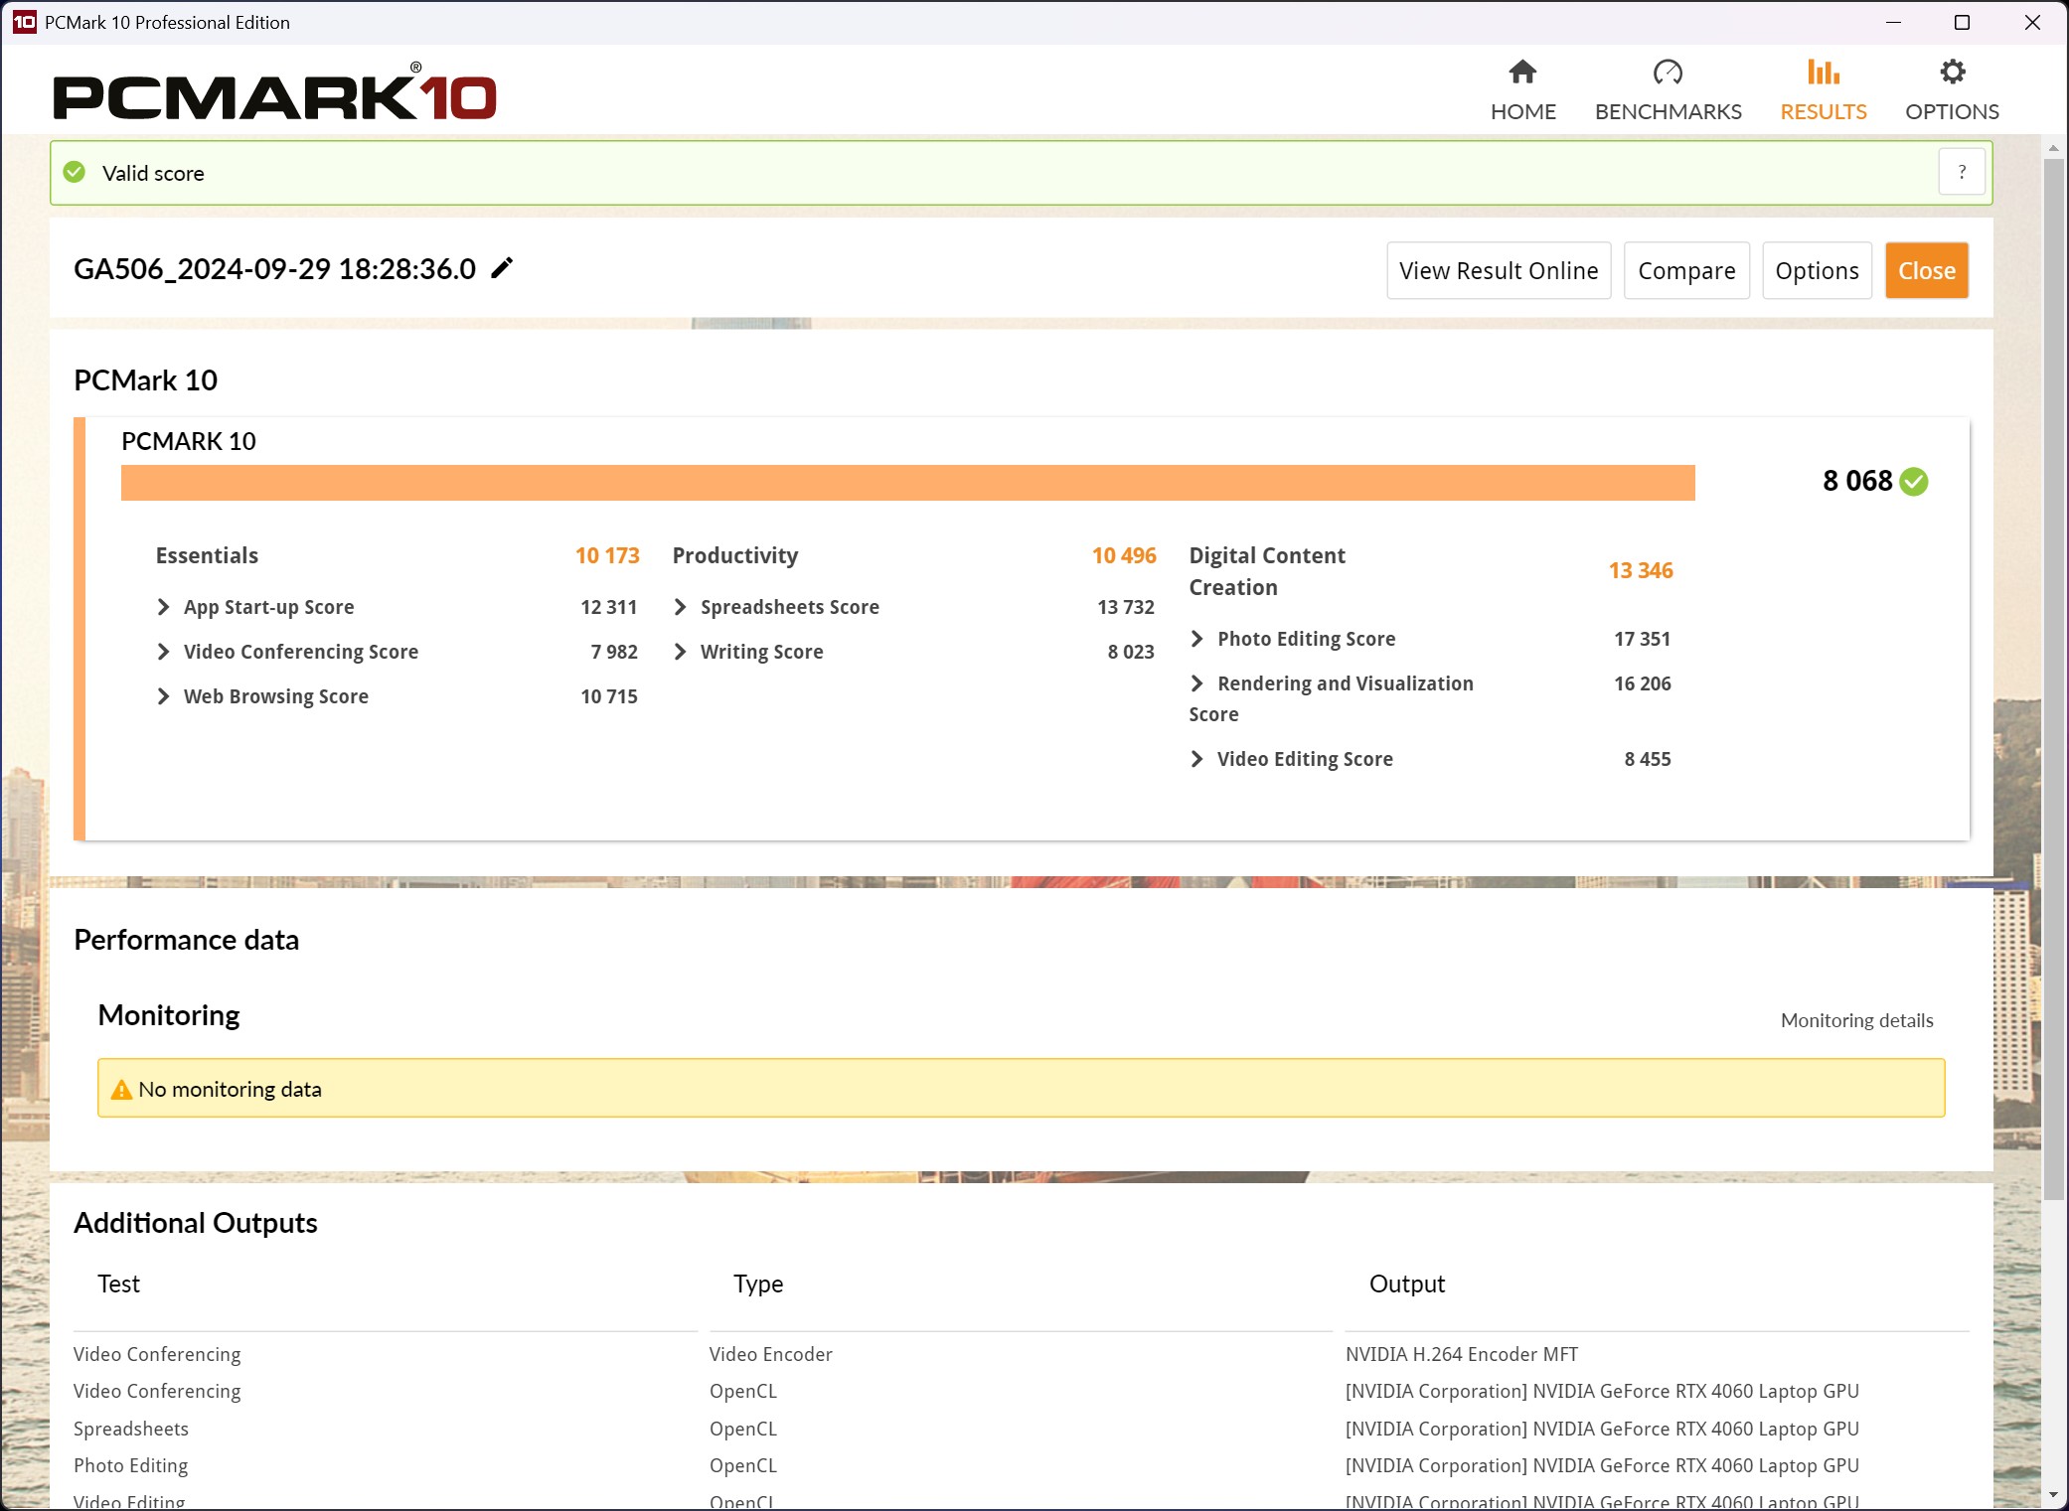Click the Home house icon
Viewport: 2069px width, 1511px height.
[1522, 73]
